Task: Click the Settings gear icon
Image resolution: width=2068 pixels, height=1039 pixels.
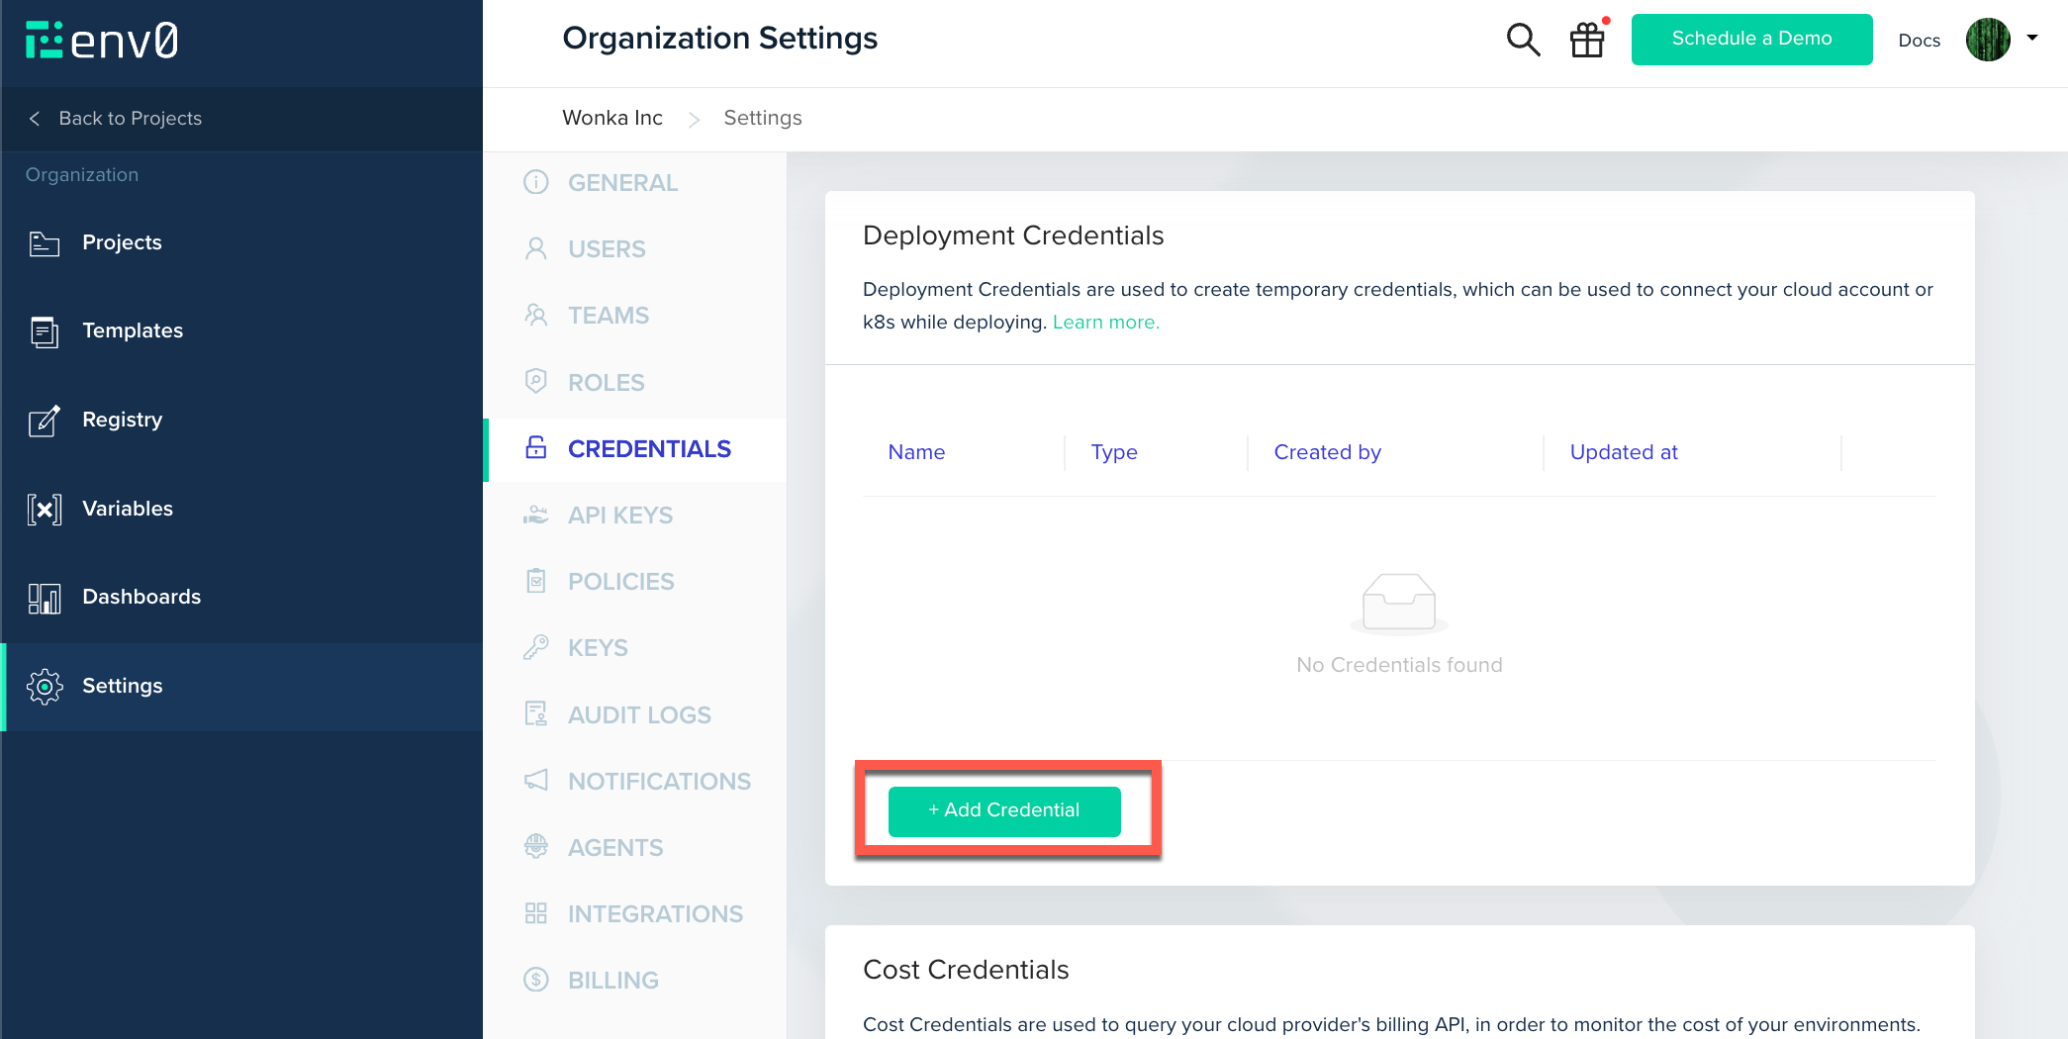Action: (x=45, y=687)
